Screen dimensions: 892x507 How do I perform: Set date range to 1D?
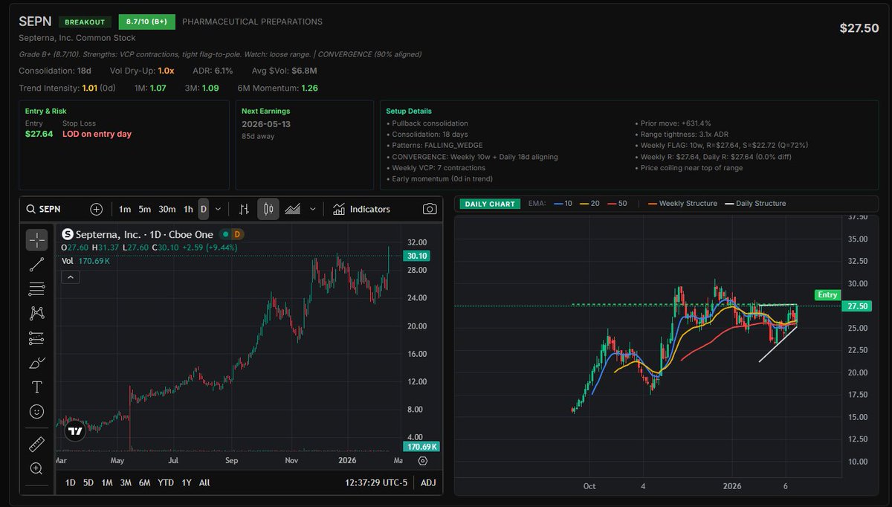click(71, 482)
